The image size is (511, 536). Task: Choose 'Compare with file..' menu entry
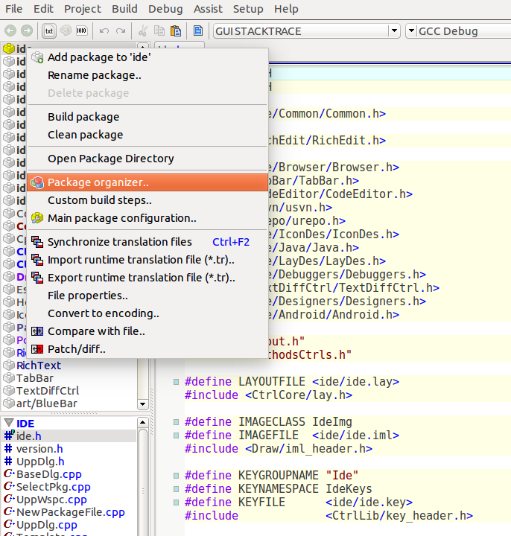pos(96,331)
